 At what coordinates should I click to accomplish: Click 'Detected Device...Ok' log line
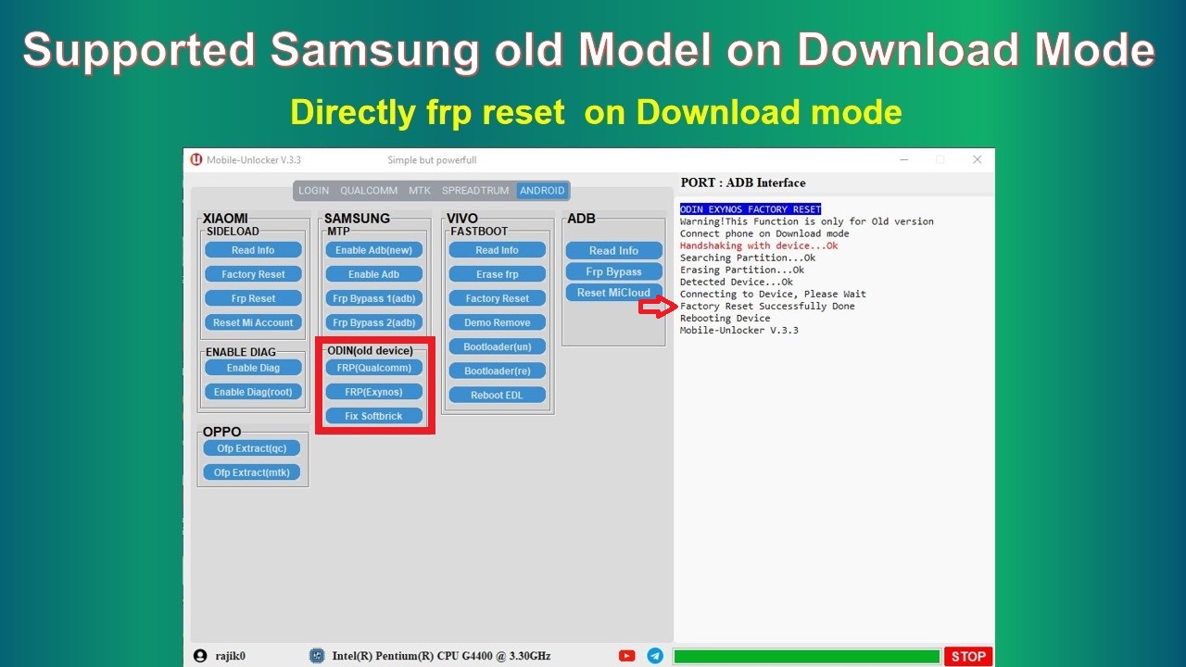[x=737, y=282]
